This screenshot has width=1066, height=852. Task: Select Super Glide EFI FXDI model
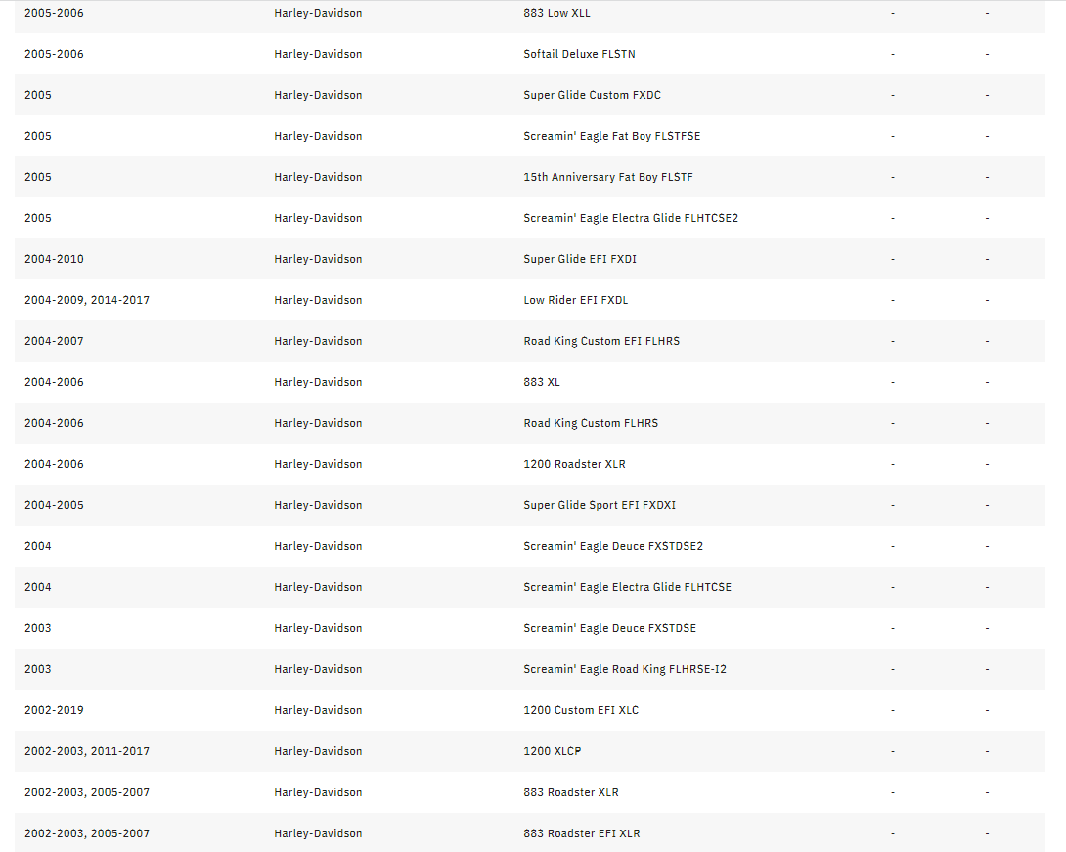pyautogui.click(x=580, y=259)
